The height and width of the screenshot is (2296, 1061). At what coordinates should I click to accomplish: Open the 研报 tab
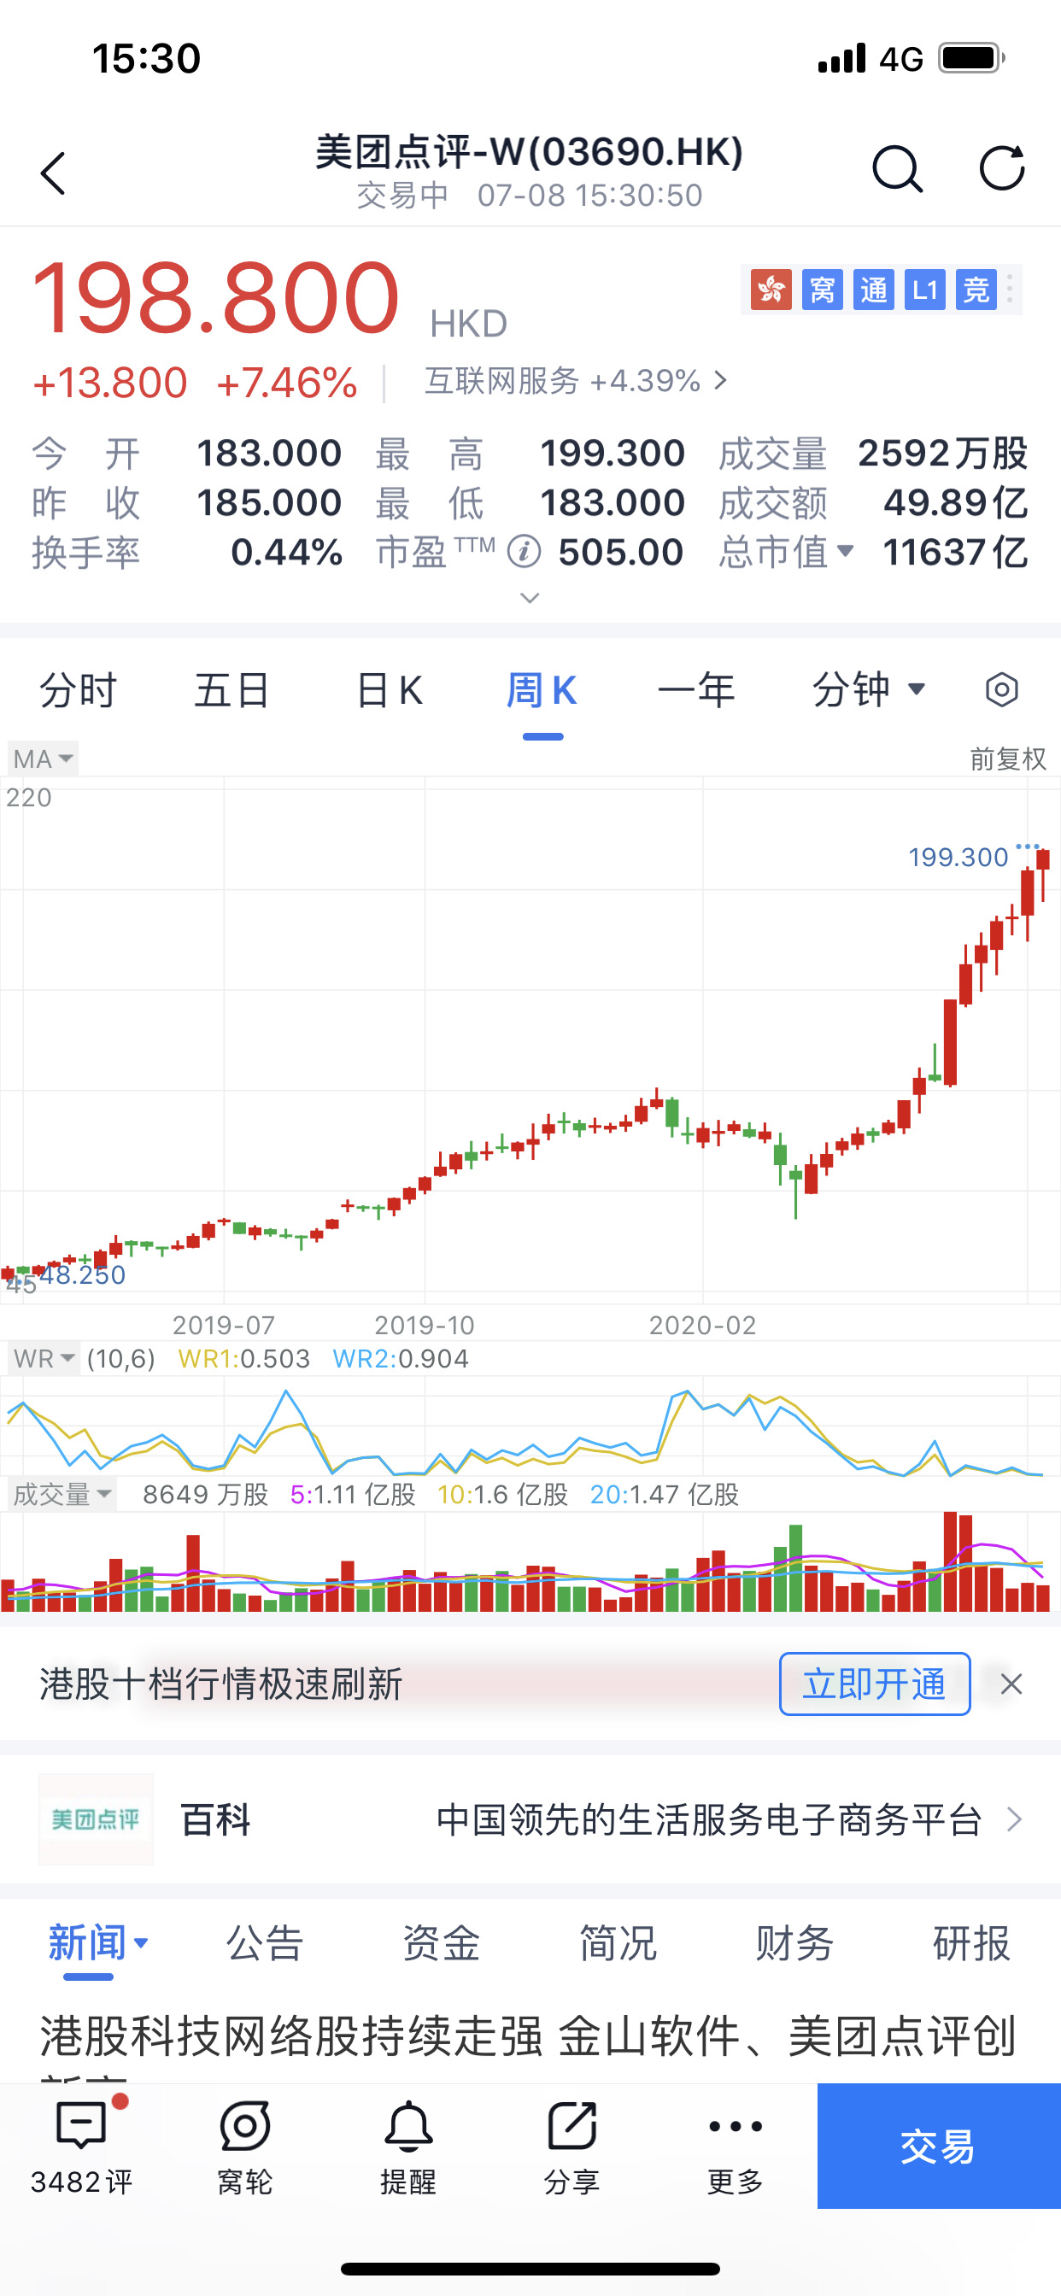tap(971, 1942)
